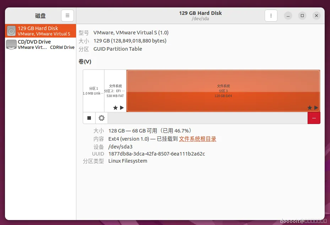Screen dimensions: 330x225
Task: Click the star icon on partition 3
Action: 310,108
